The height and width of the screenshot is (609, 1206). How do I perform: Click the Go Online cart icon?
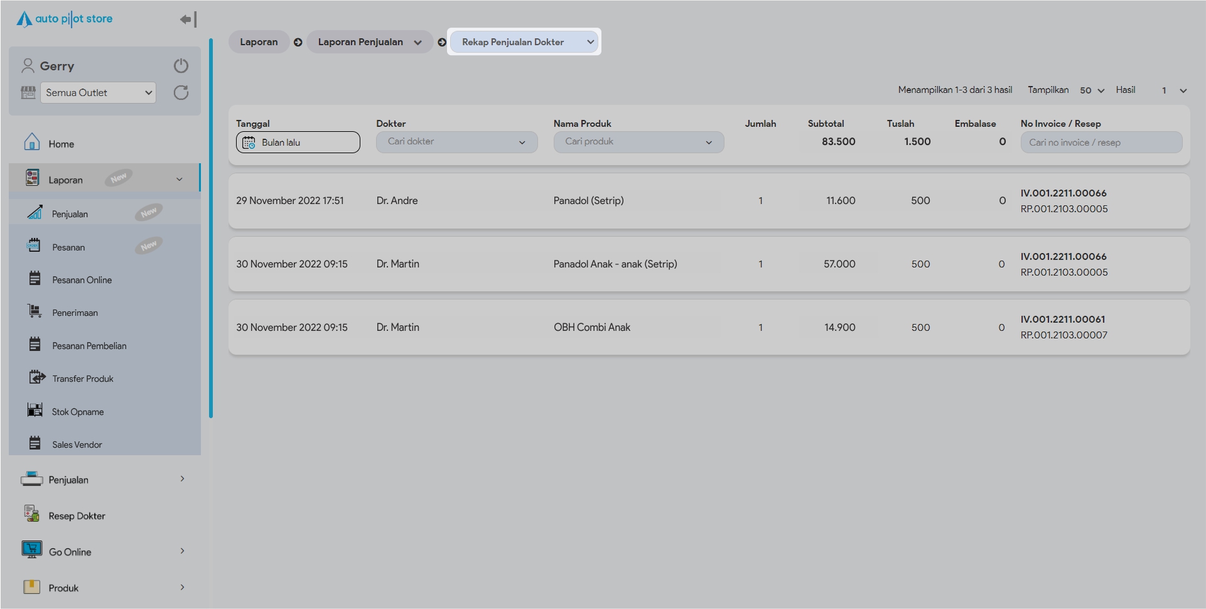tap(31, 550)
